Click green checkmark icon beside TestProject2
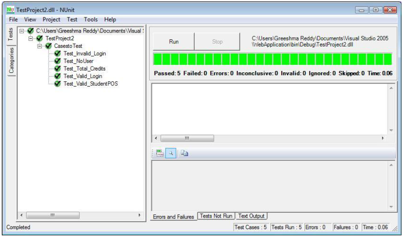Viewport: 403px width, 239px height. click(x=39, y=38)
